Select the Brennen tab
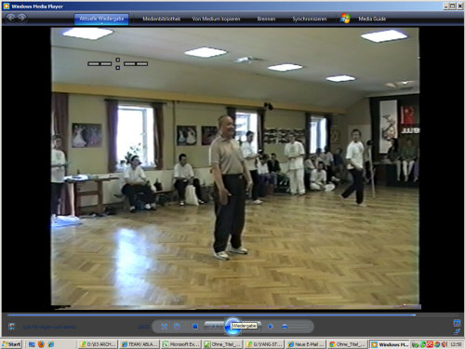Screen dimensions: 465x349 tap(266, 19)
